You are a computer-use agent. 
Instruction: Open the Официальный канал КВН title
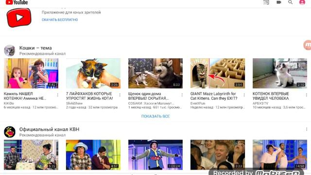pyautogui.click(x=49, y=129)
